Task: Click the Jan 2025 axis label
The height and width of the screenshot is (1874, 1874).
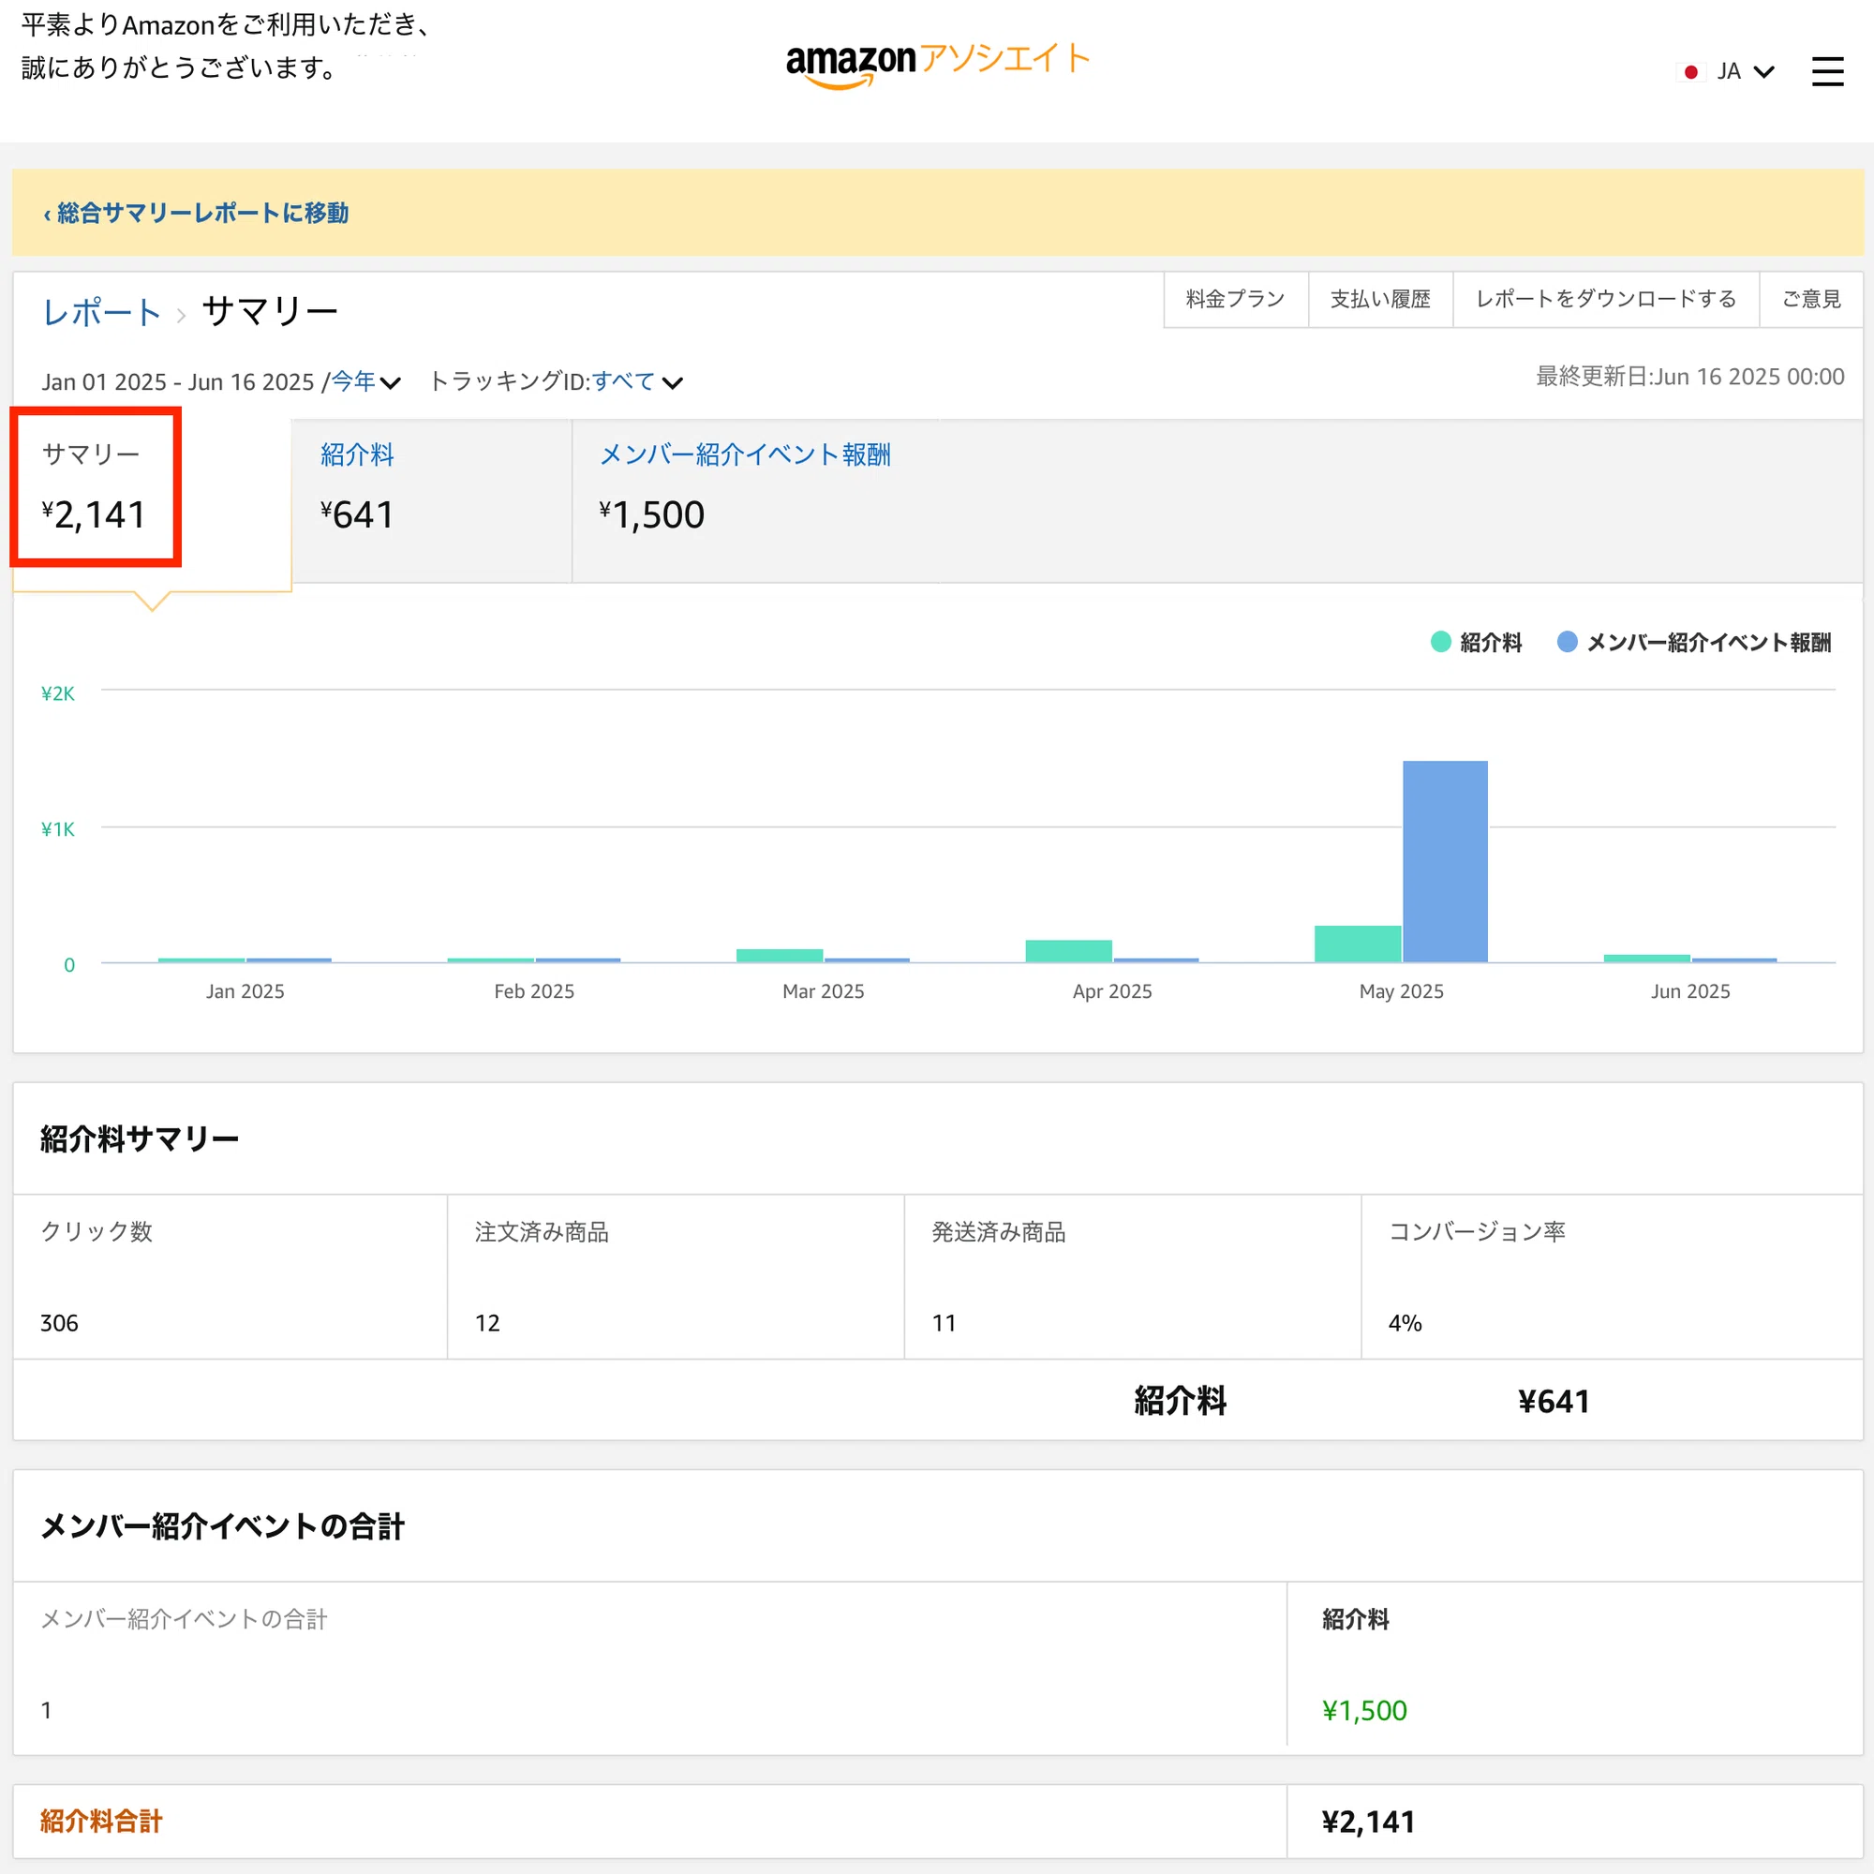Action: click(245, 991)
